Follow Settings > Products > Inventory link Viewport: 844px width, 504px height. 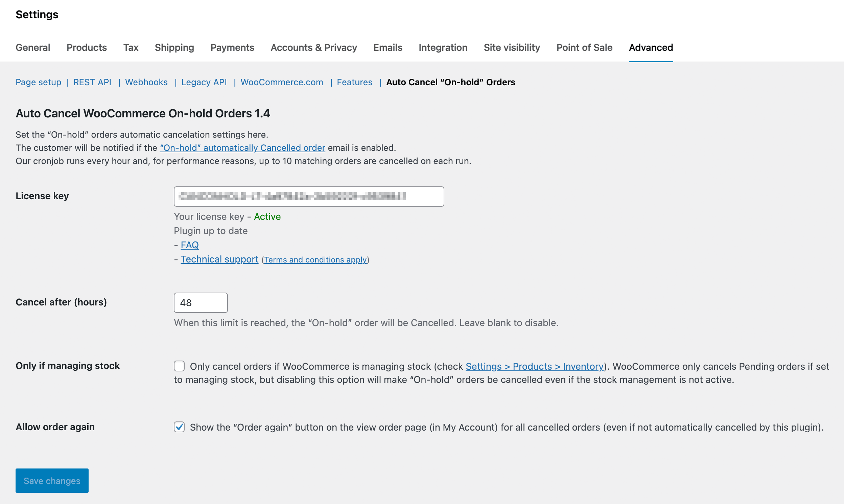click(x=534, y=366)
